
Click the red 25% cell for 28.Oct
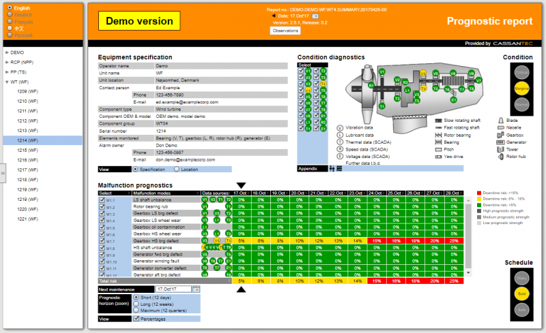453,240
